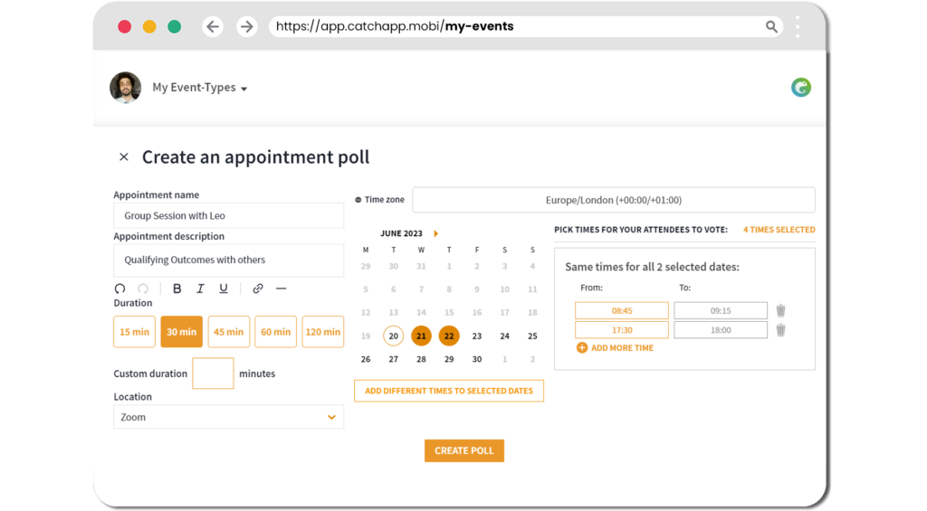Click Add Different Times to Selected Dates
Image resolution: width=927 pixels, height=511 pixels.
coord(449,391)
